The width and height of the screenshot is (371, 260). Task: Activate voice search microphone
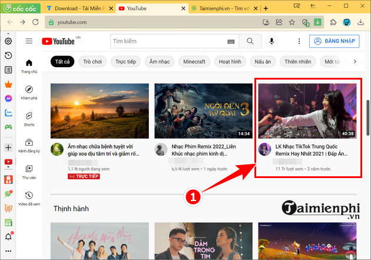pos(271,41)
